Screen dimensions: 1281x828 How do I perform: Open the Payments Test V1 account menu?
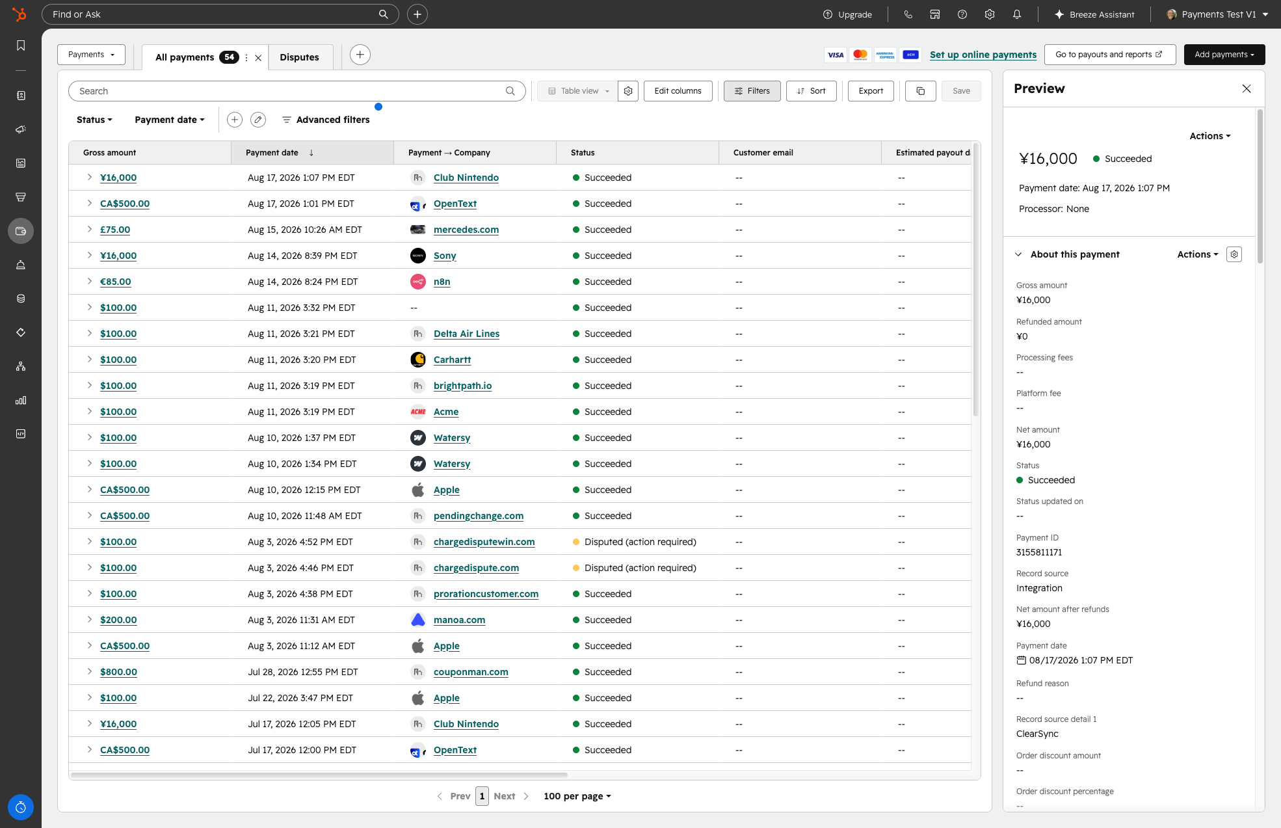pyautogui.click(x=1217, y=14)
